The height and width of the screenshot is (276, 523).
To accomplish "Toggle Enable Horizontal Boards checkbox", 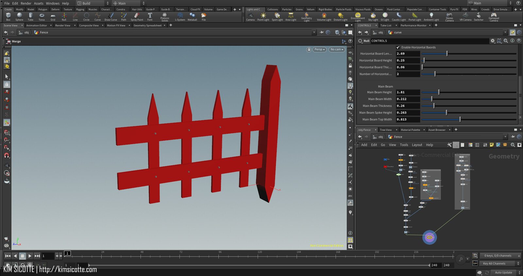I will click(x=398, y=47).
